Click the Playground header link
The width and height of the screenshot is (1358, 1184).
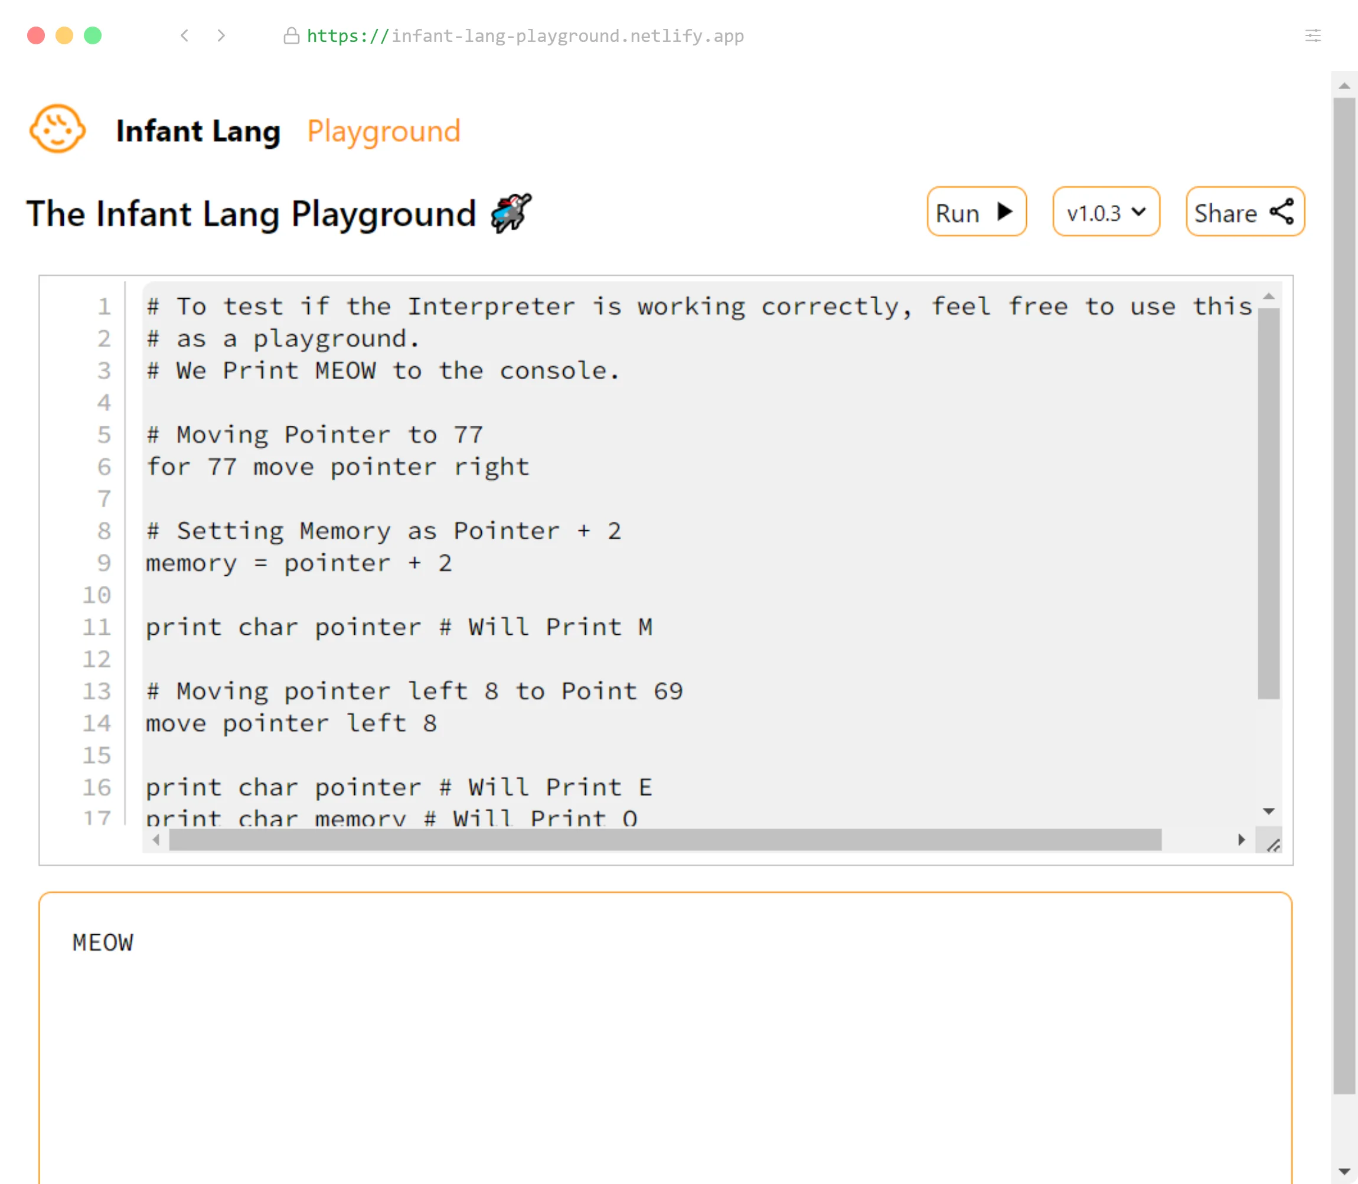tap(384, 132)
